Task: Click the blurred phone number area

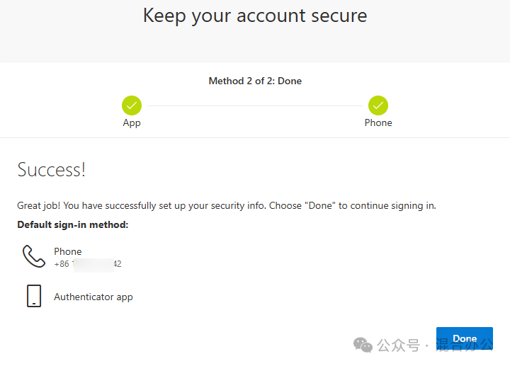Action: coord(93,265)
